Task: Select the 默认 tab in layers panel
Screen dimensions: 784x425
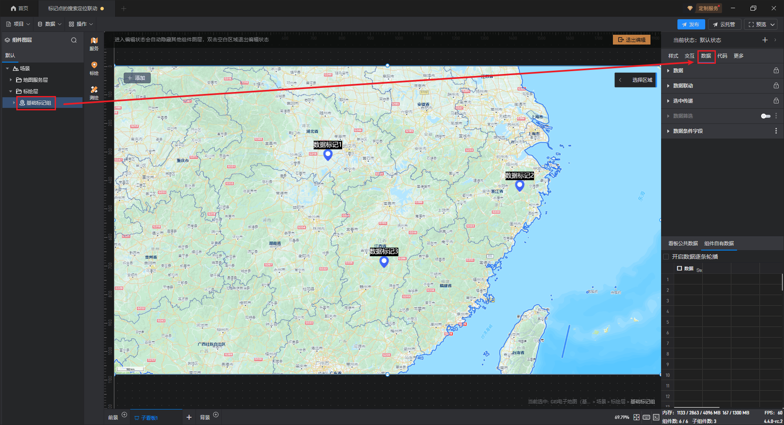Action: (10, 56)
